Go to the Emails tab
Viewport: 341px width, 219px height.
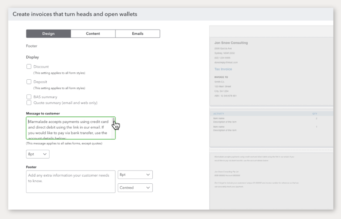click(x=137, y=34)
